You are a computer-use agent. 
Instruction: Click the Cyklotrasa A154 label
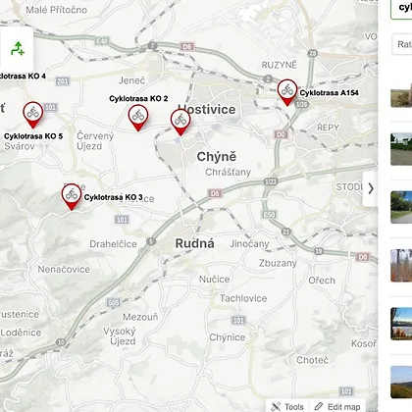pyautogui.click(x=329, y=93)
